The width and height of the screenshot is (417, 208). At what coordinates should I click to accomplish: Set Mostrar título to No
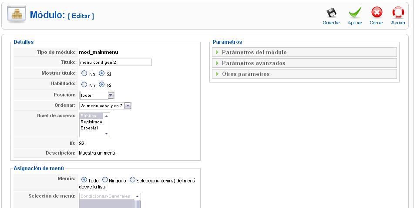click(84, 73)
